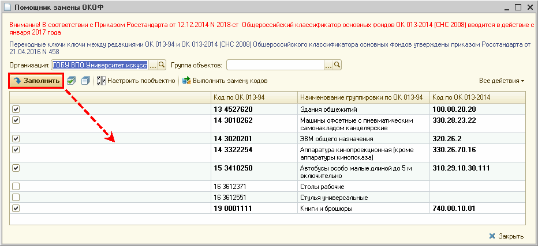
Task: Select the cell 16 3612371
Action: pyautogui.click(x=254, y=187)
